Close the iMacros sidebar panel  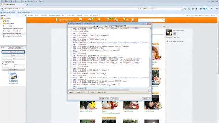pyautogui.click(x=25, y=16)
